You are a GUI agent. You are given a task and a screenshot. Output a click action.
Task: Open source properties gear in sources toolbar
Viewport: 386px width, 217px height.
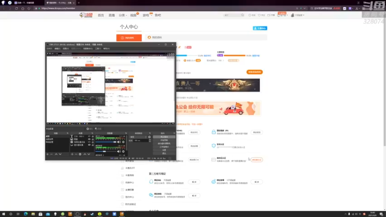[x=80, y=154]
